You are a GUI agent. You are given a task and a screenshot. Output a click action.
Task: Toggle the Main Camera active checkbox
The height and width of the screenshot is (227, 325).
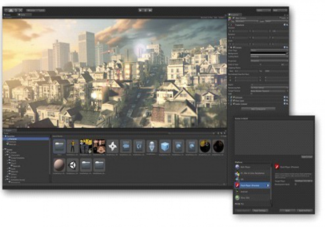click(x=234, y=18)
